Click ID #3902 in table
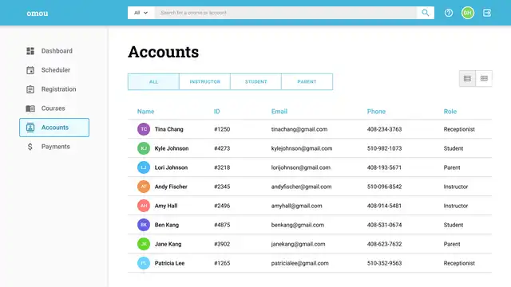511x287 pixels. coord(222,244)
